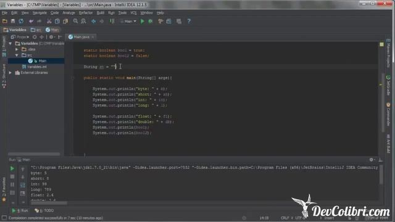Toggle the Maven Projects side tab
The height and width of the screenshot is (222, 395).
click(388, 53)
